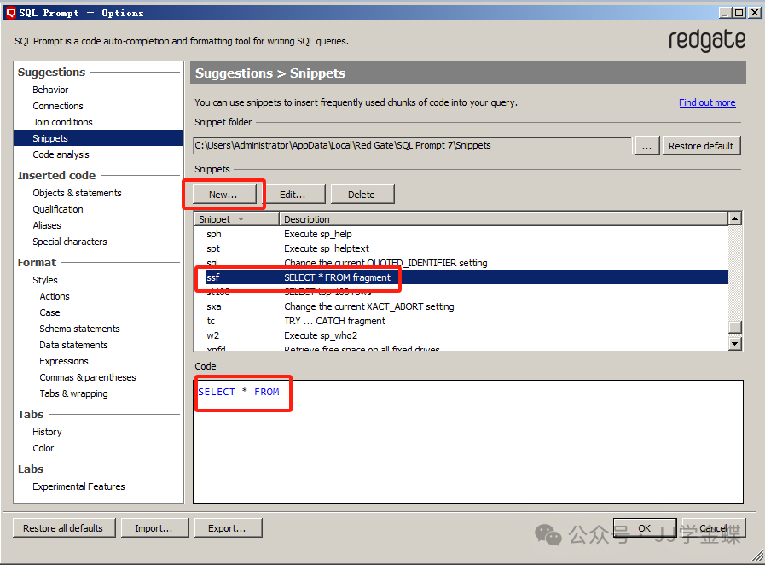Click Restore all defaults button
Viewport: 765px width, 565px height.
63,528
